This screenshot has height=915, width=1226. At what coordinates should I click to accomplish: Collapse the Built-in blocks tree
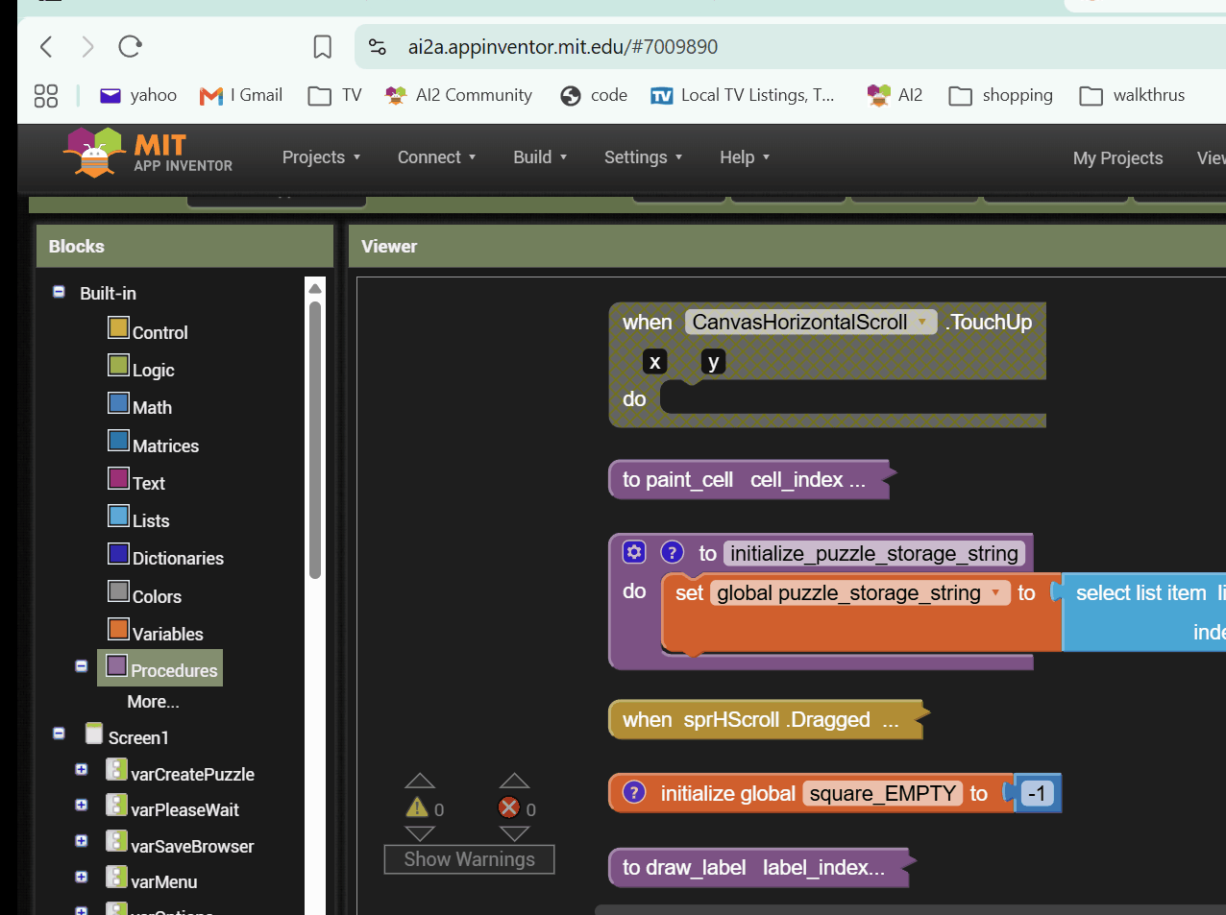tap(59, 292)
